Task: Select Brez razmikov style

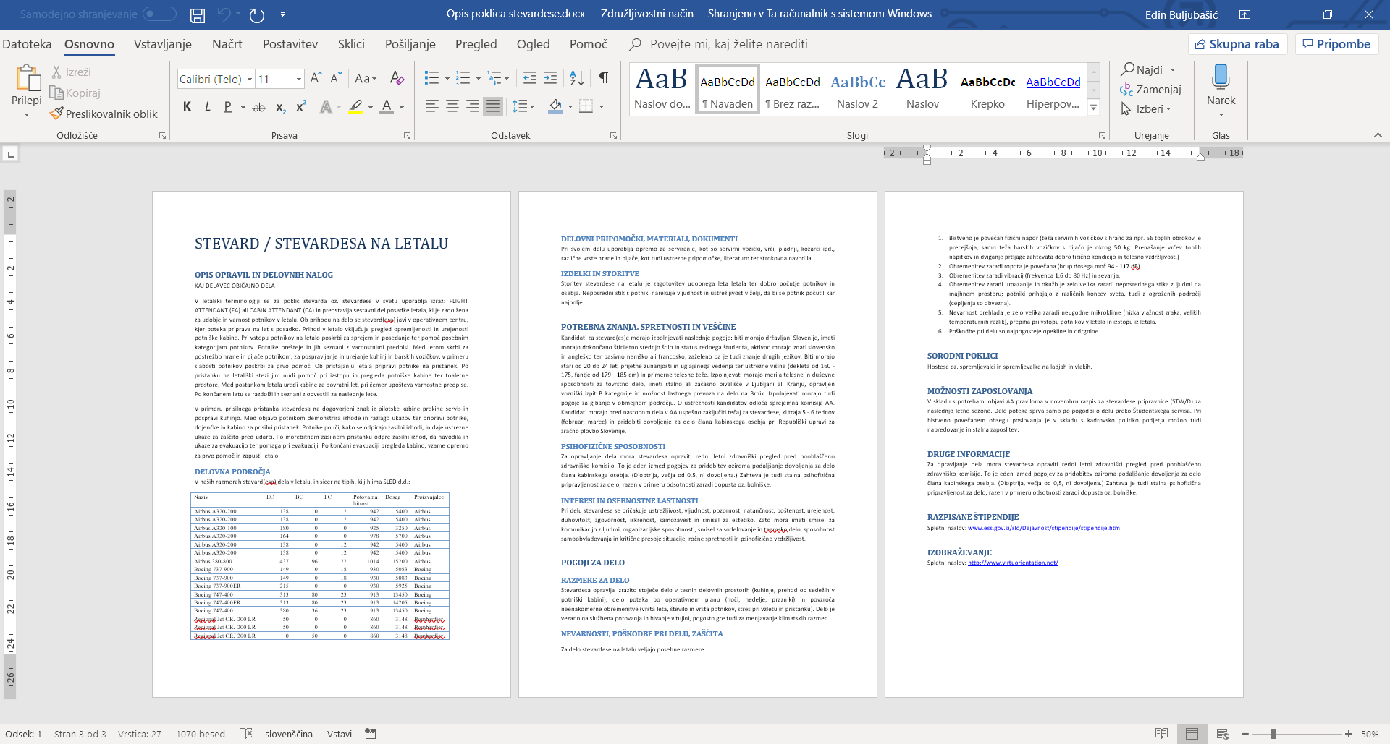Action: tap(793, 90)
